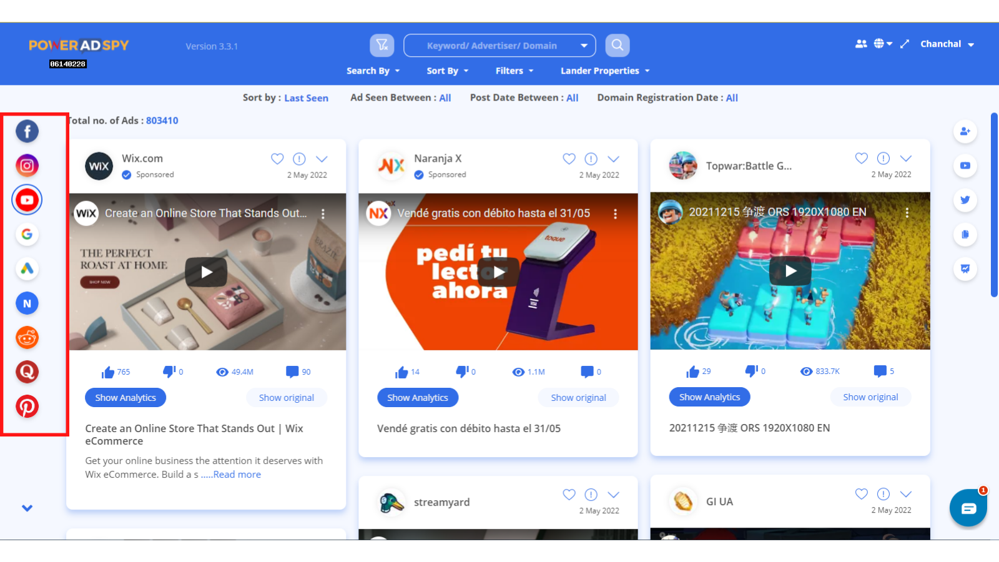This screenshot has height=562, width=999.
Task: Click the page vertical scrollbar thumb
Action: (994, 205)
